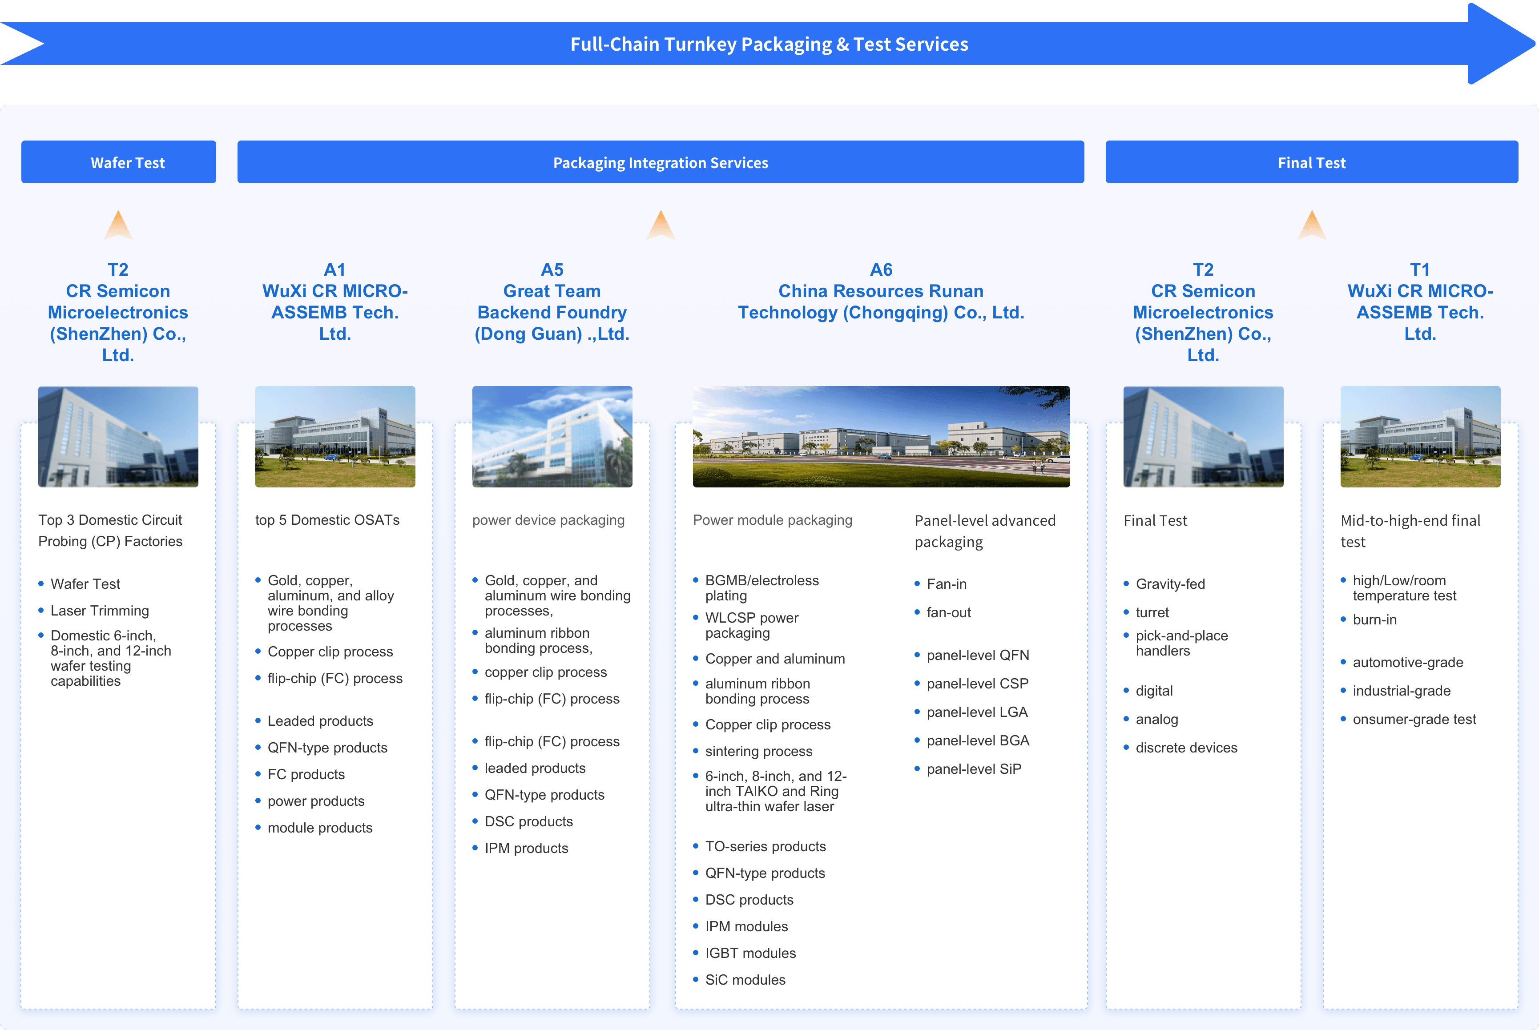Click 'panel-level BGA' bullet
This screenshot has width=1539, height=1030.
(x=977, y=740)
